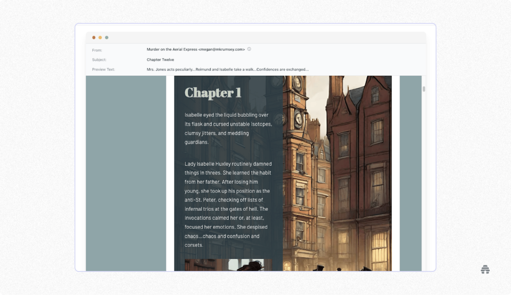
Task: Select the Subject: field label
Action: pyautogui.click(x=99, y=60)
